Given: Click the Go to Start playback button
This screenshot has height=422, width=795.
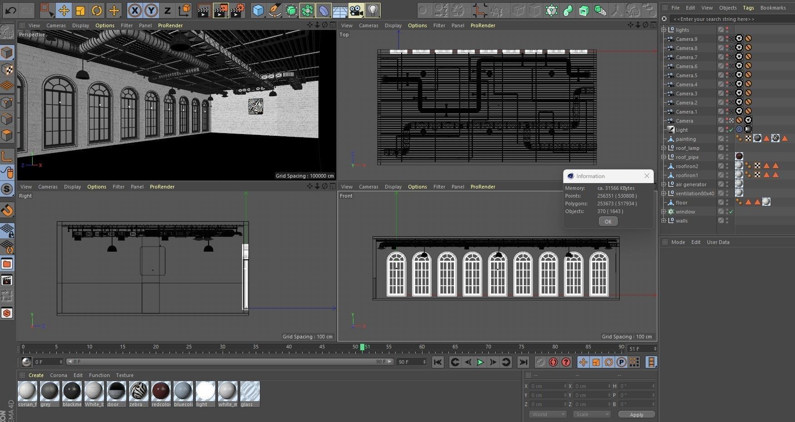Looking at the screenshot, I should click(437, 362).
